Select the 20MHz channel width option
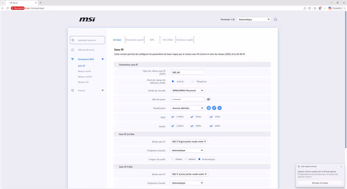The width and height of the screenshot is (347, 189). point(172,159)
